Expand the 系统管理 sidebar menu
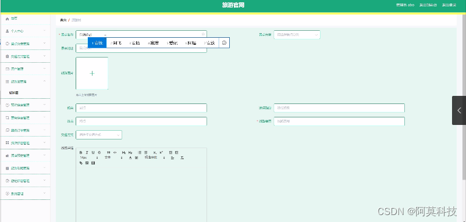The width and height of the screenshot is (466, 222). click(x=26, y=194)
